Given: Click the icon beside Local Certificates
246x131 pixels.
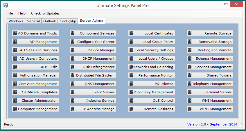Looking at the screenshot, I should click(x=131, y=33).
